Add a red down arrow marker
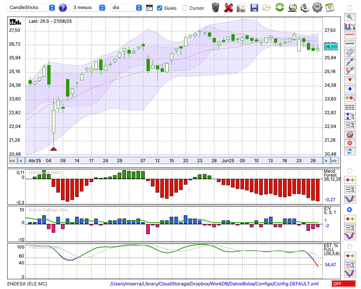The width and height of the screenshot is (361, 289). [350, 80]
